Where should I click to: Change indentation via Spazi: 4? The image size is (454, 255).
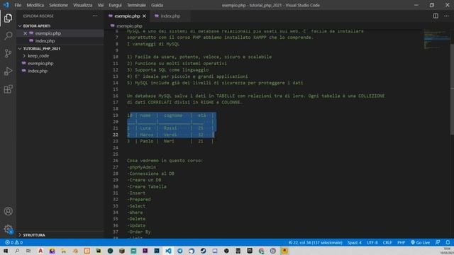pyautogui.click(x=355, y=242)
